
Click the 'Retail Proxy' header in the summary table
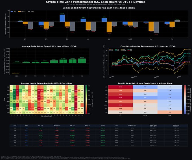[176, 126]
